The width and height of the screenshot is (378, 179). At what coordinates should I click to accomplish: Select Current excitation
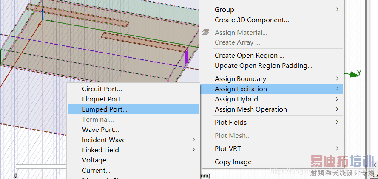pos(134,171)
